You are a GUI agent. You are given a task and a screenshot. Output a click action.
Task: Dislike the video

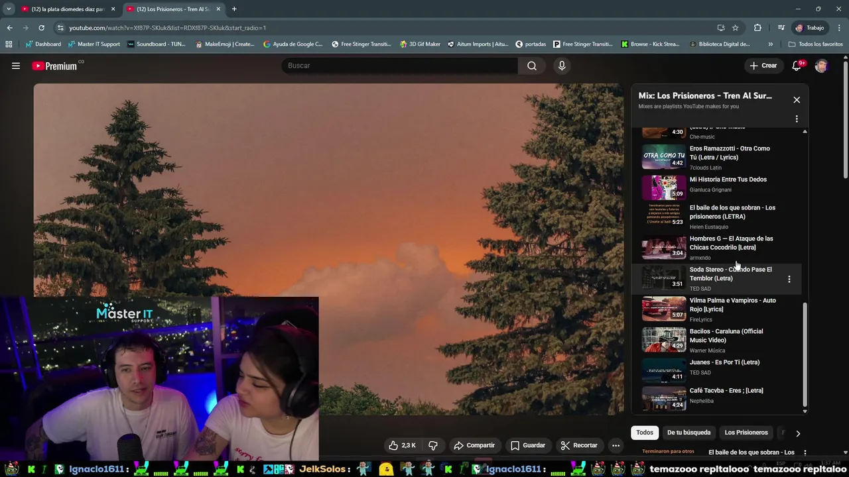click(432, 445)
